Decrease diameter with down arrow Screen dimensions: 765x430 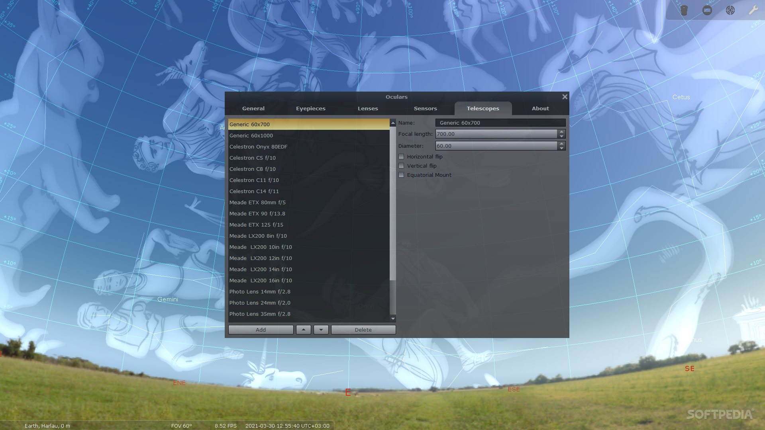pos(561,148)
